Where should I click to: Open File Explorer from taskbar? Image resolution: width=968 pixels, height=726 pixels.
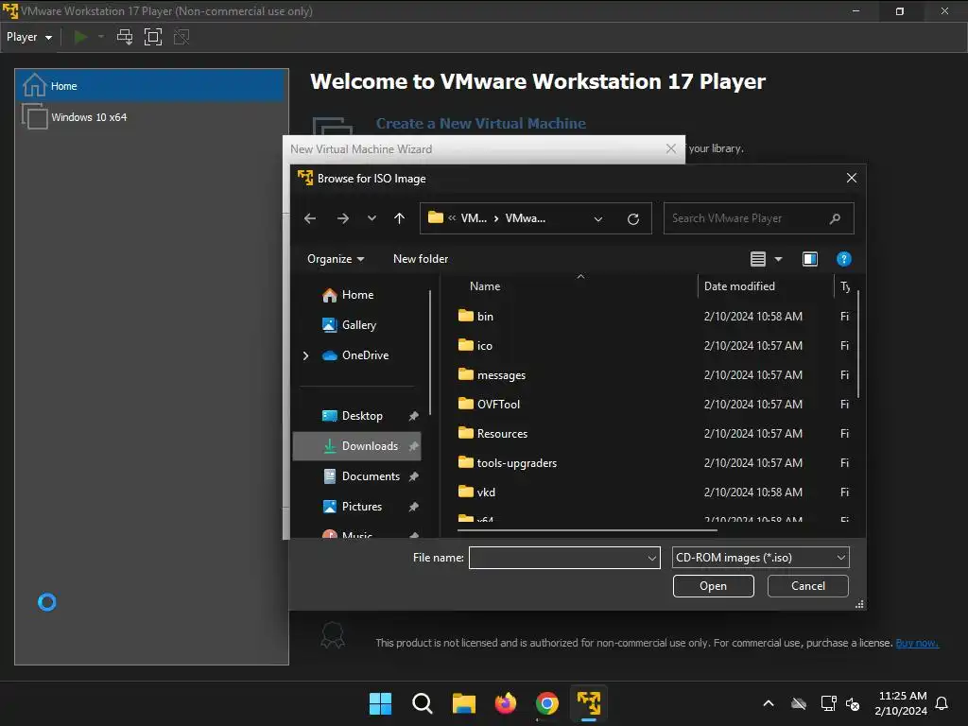point(463,703)
